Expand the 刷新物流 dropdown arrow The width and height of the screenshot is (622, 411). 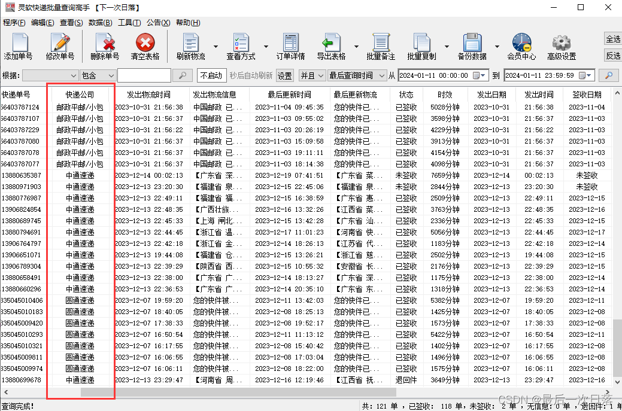(216, 47)
